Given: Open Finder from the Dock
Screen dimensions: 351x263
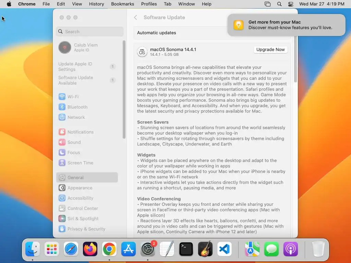Looking at the screenshot, I should click(33, 249).
